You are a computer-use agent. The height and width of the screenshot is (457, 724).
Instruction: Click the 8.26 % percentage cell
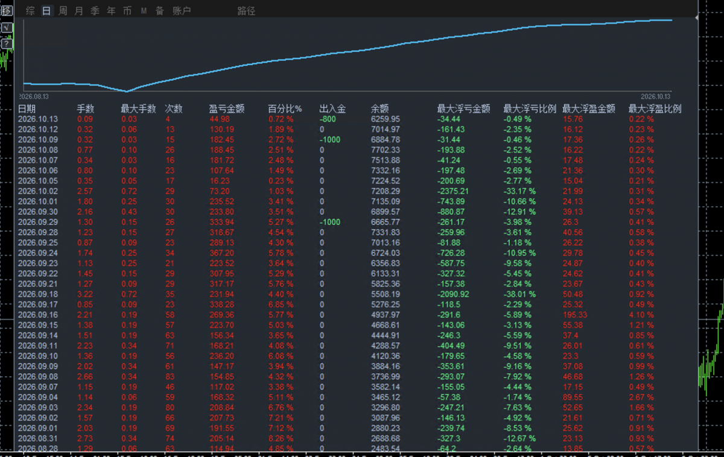pyautogui.click(x=281, y=438)
